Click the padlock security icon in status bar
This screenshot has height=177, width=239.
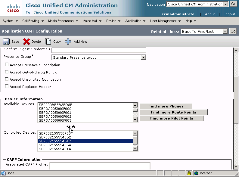click(x=189, y=173)
